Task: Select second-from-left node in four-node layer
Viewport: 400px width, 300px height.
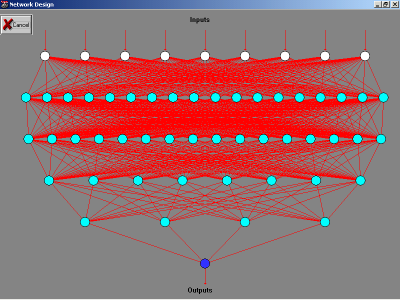Action: 165,222
